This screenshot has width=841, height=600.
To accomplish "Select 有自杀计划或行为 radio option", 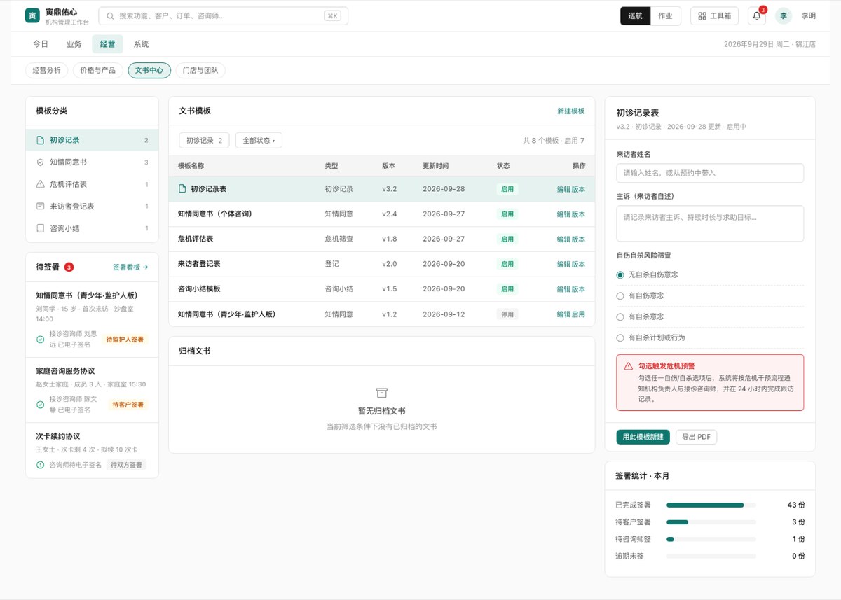I will click(x=620, y=337).
